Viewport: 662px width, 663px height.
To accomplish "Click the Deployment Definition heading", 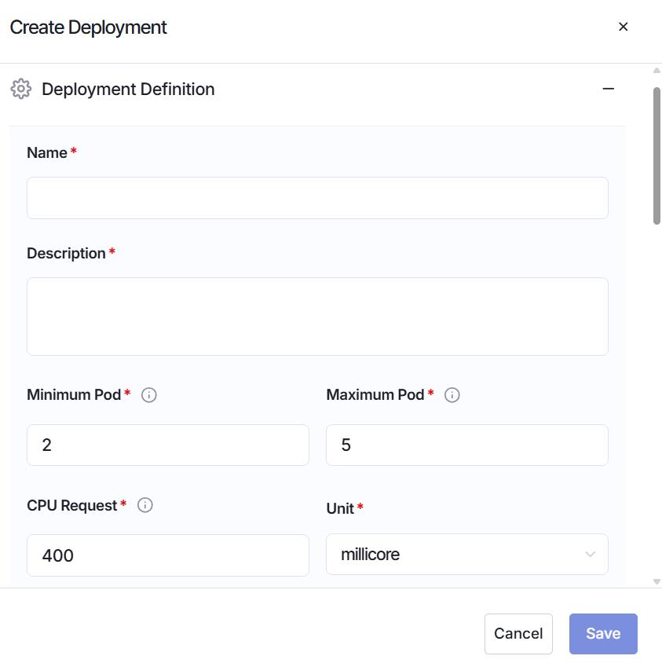I will pos(128,90).
